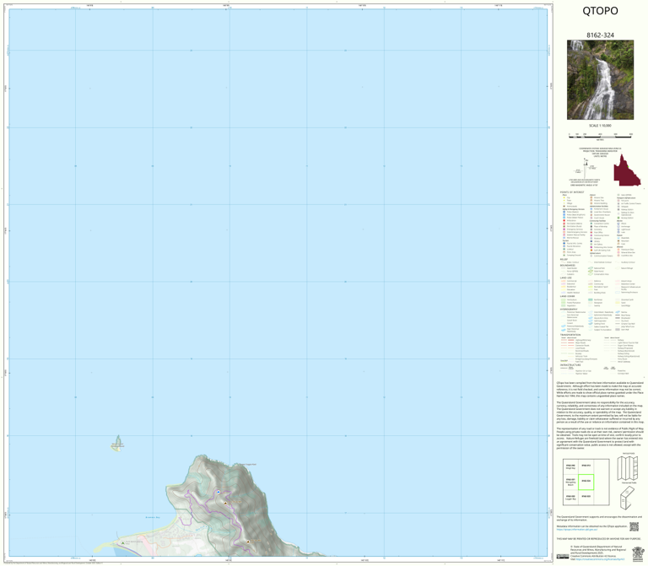Viewport: 648px width, 566px height.
Task: Click the QTOPO title
Action: [x=600, y=11]
